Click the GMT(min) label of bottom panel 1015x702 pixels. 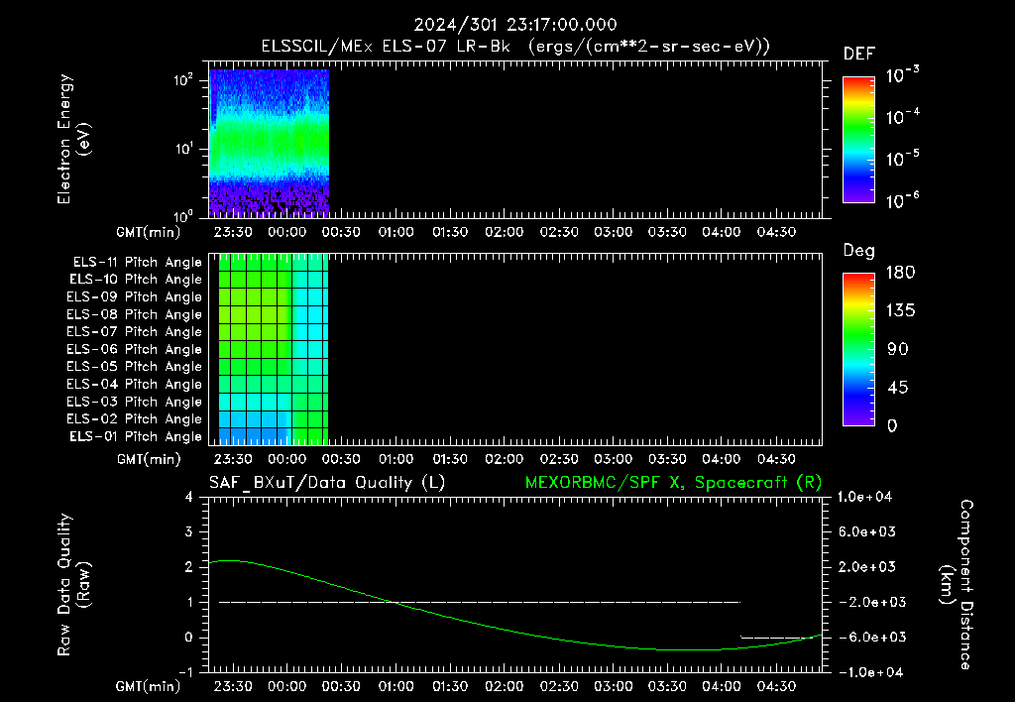pos(149,686)
